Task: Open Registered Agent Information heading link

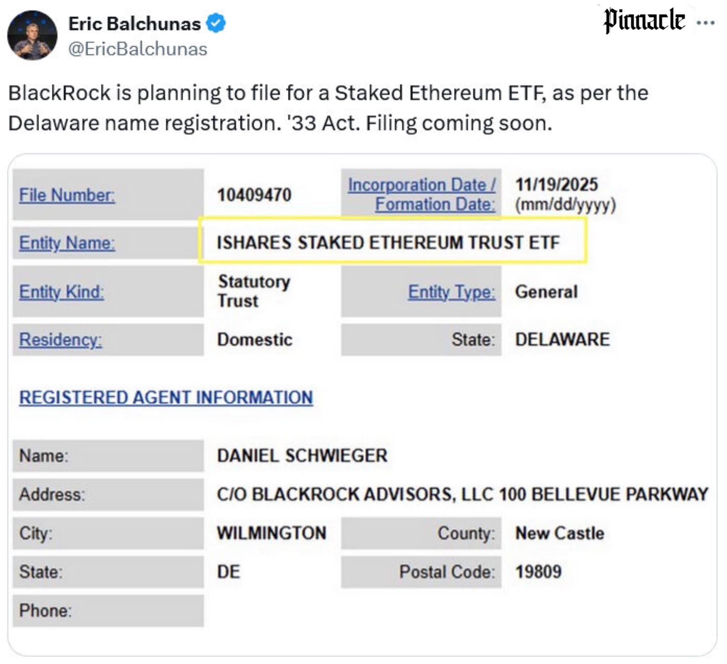Action: [166, 397]
